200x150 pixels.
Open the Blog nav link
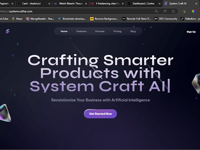[x=133, y=31]
